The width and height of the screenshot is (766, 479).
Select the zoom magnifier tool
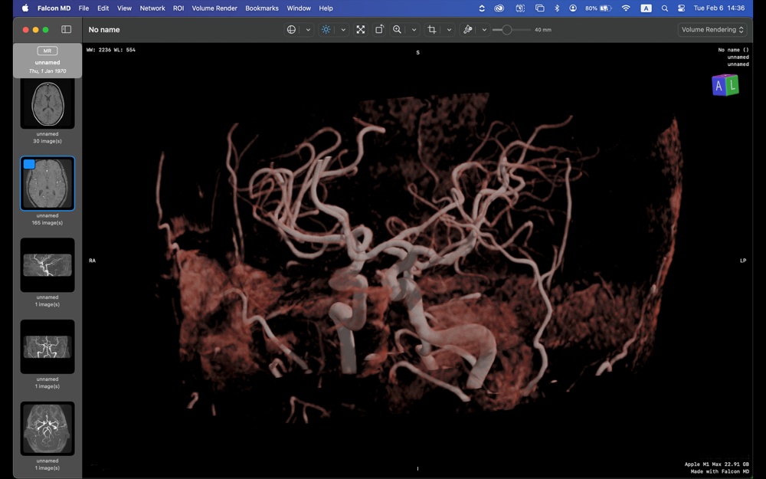tap(397, 30)
